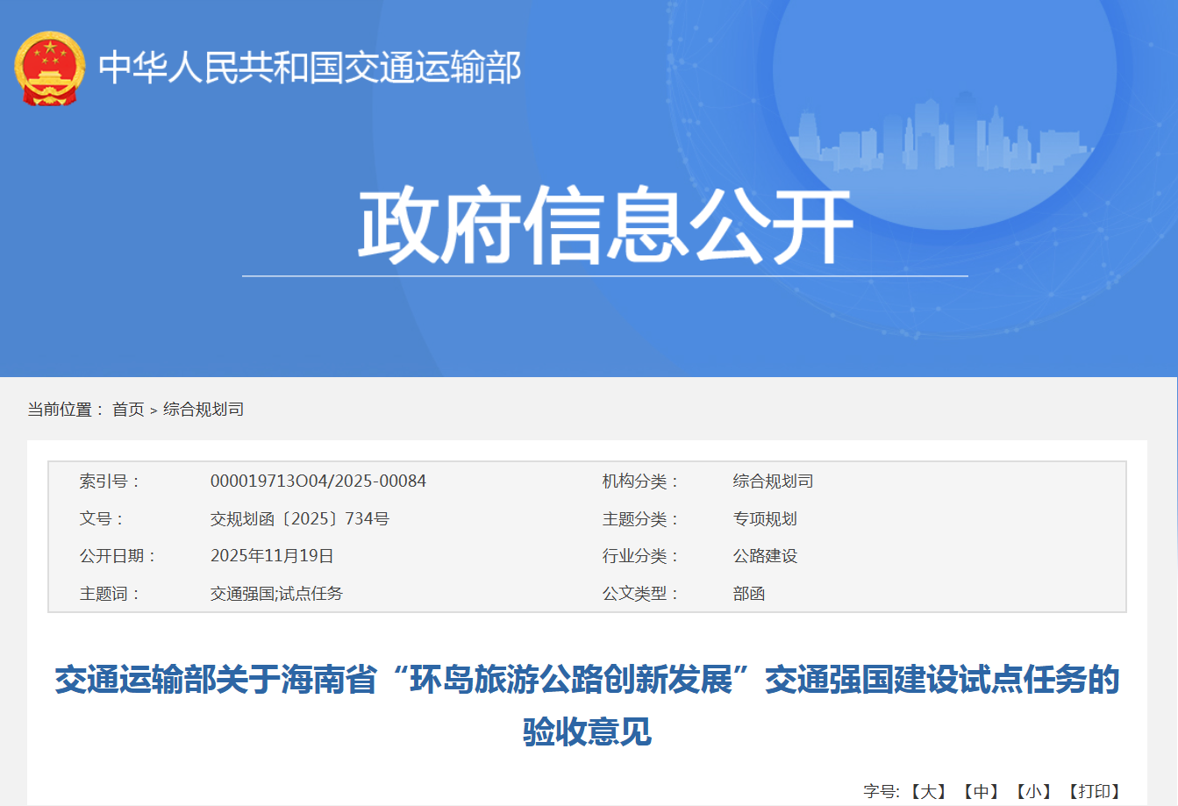Click the index number 000019713O04/2025-00084
This screenshot has height=806, width=1178.
click(318, 481)
